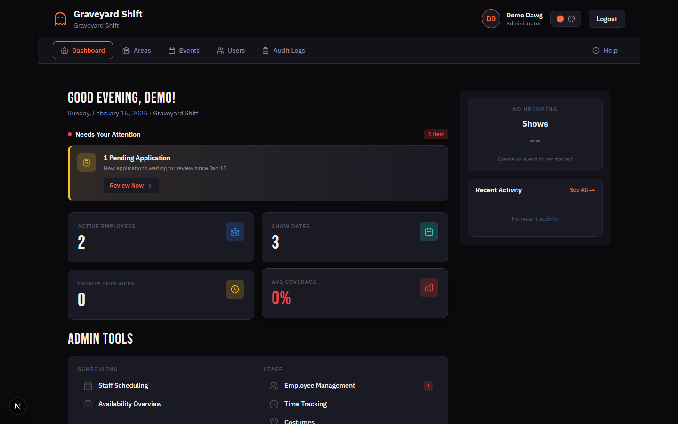Open the Audit Logs section

[283, 50]
